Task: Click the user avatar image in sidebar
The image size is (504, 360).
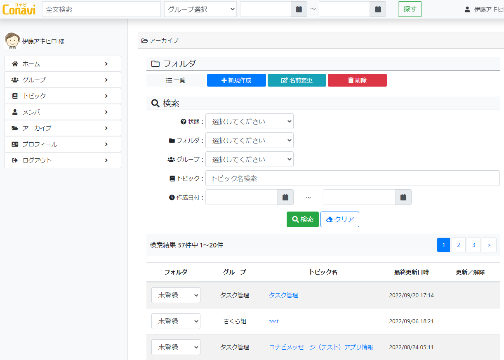Action: pos(12,41)
